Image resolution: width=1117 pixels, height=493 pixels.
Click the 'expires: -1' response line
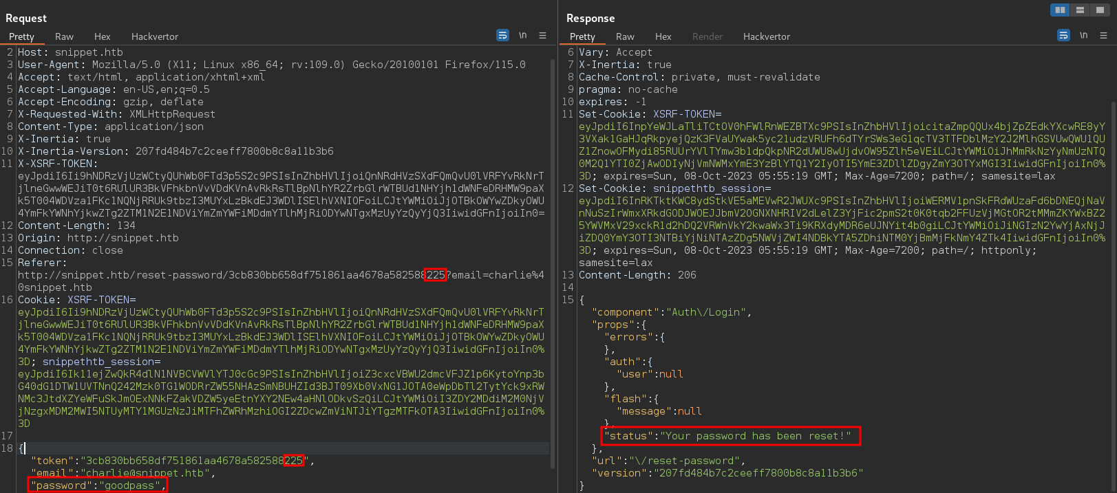click(x=613, y=102)
